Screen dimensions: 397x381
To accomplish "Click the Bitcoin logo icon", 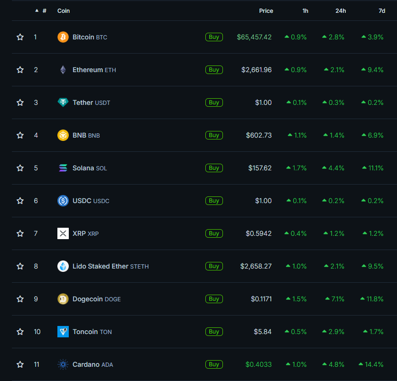I will [x=63, y=37].
